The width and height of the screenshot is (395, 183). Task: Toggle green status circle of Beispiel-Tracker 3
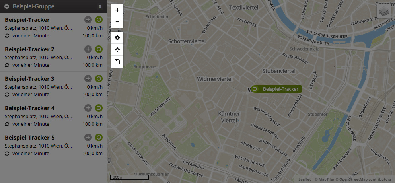(99, 79)
